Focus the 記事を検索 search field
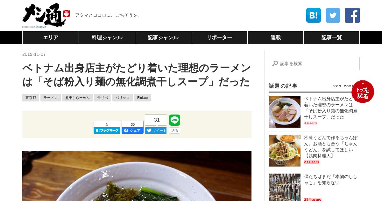This screenshot has height=201, width=382. coord(314,63)
